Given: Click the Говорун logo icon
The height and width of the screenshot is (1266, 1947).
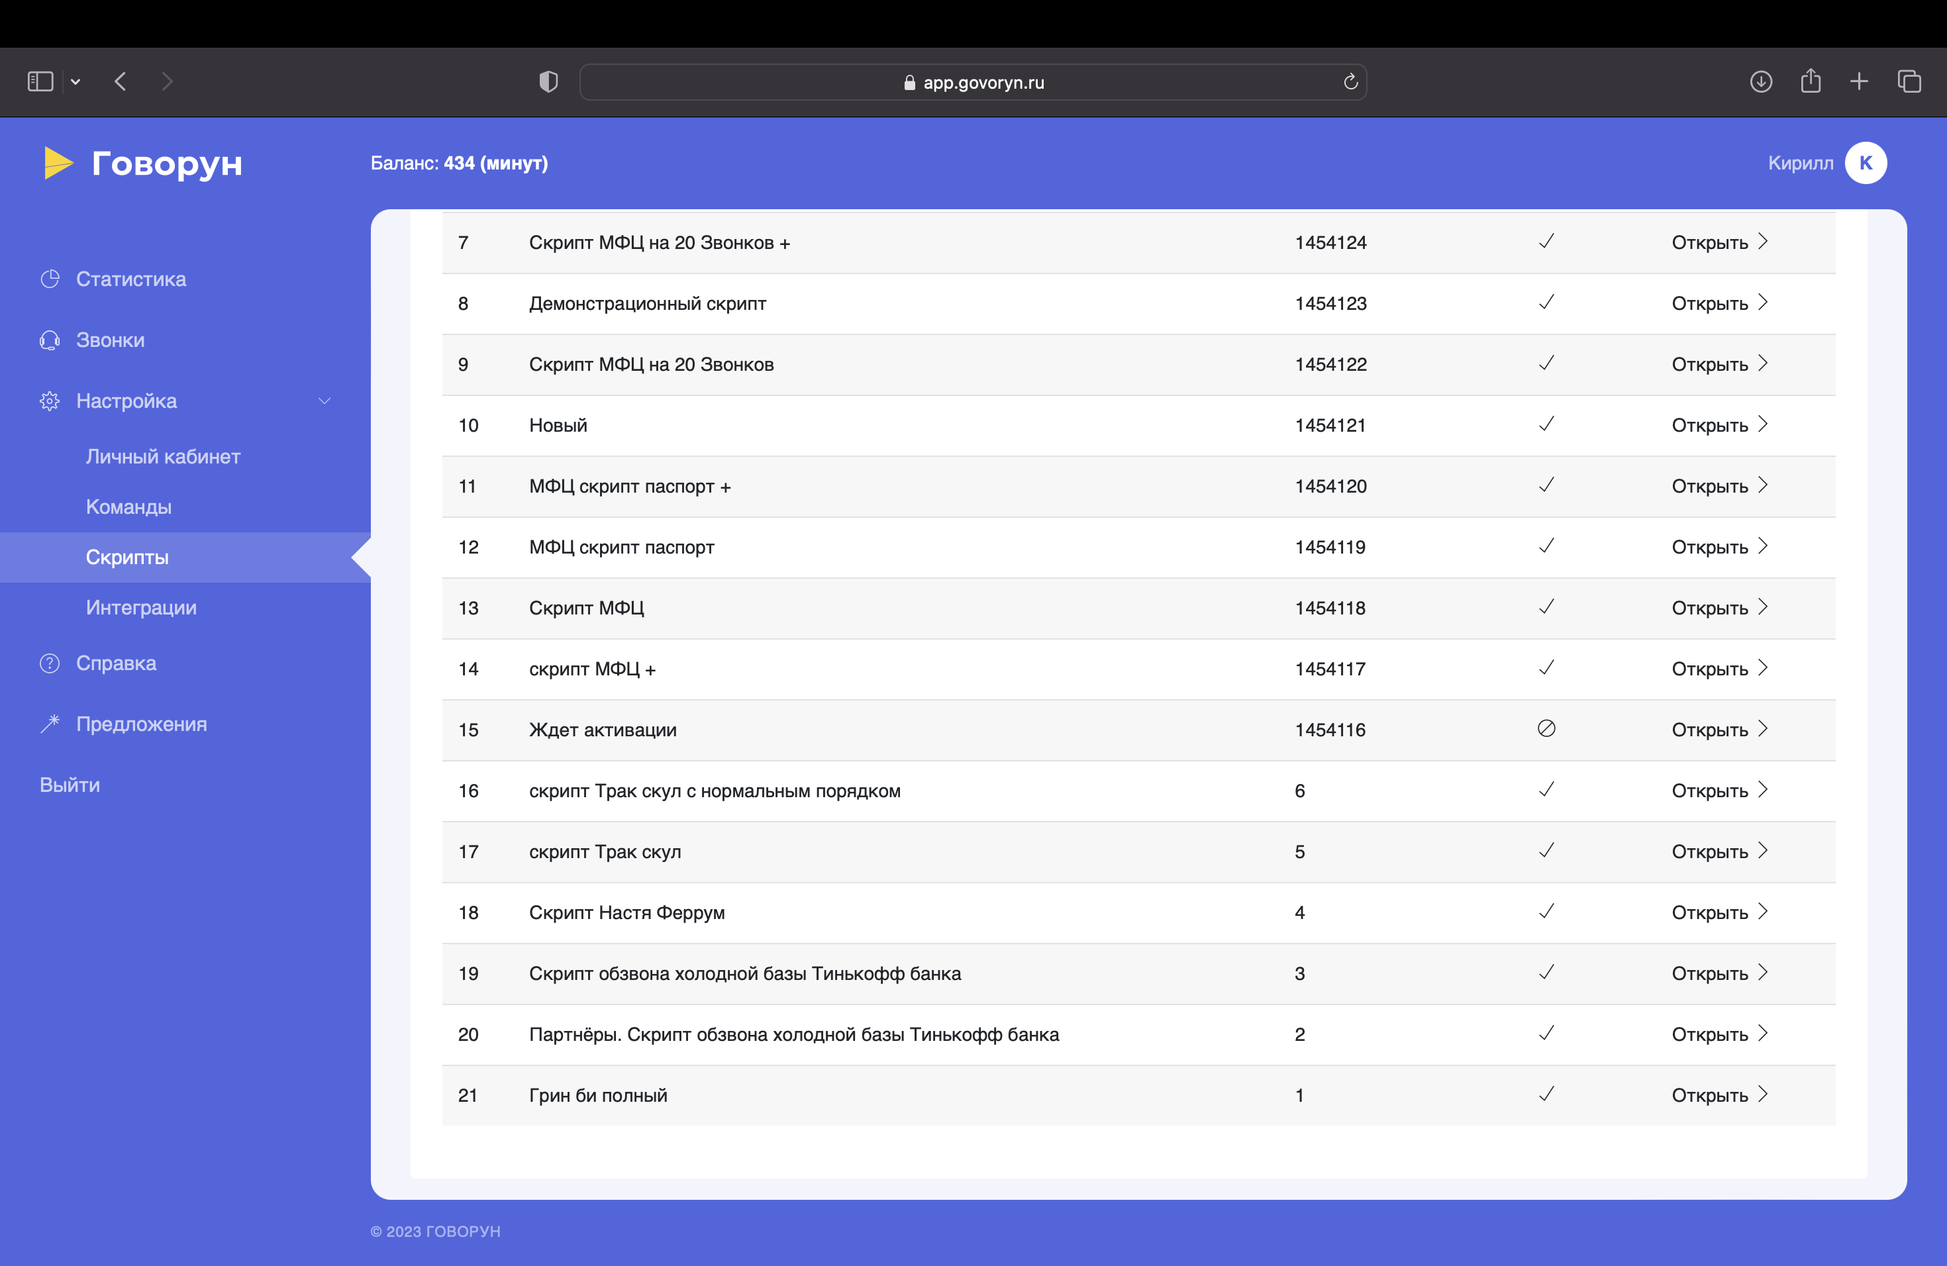Looking at the screenshot, I should (58, 164).
